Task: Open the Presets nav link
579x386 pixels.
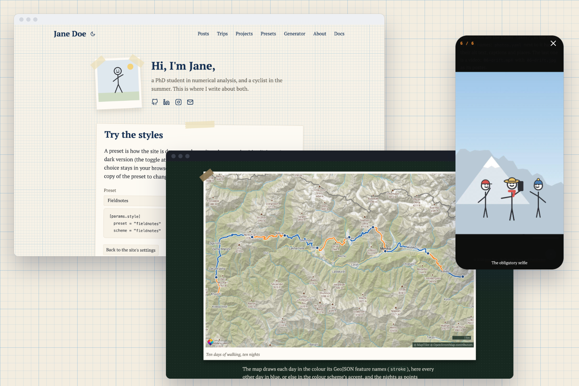Action: point(268,34)
